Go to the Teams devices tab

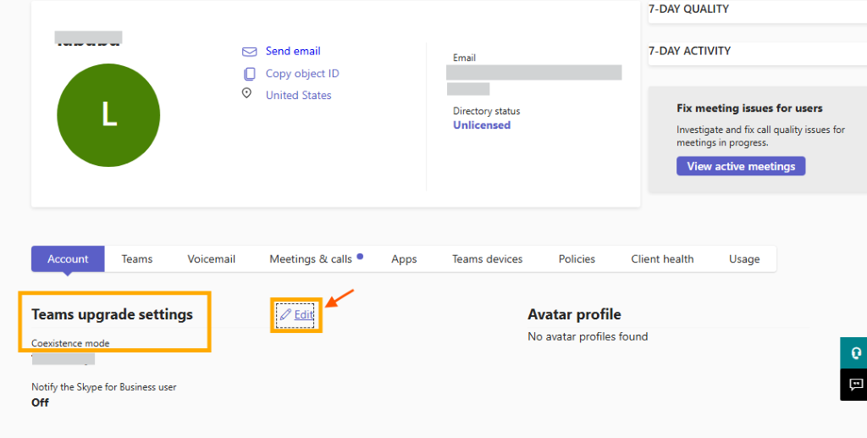[x=487, y=259]
